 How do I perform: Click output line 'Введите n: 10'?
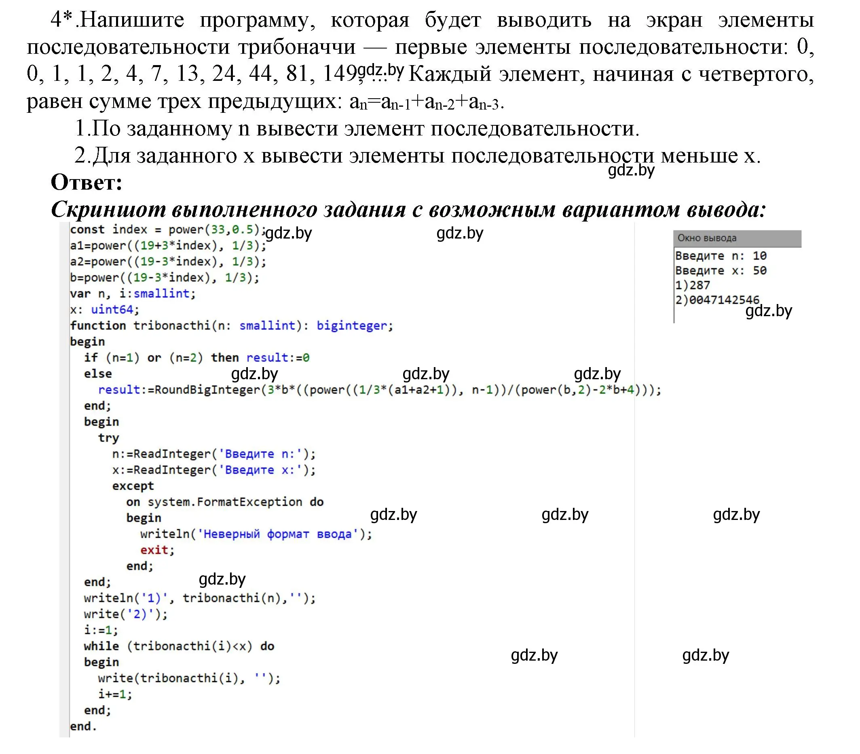[721, 256]
